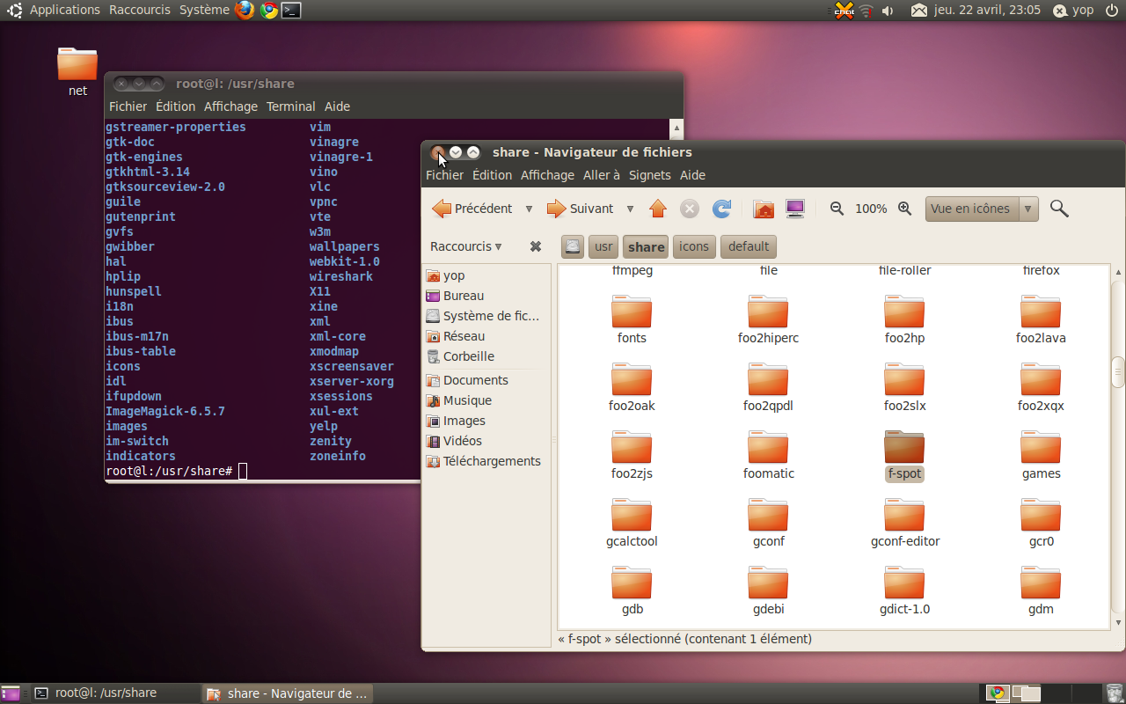This screenshot has height=704, width=1126.
Task: Open the Aller à menu
Action: 602,175
